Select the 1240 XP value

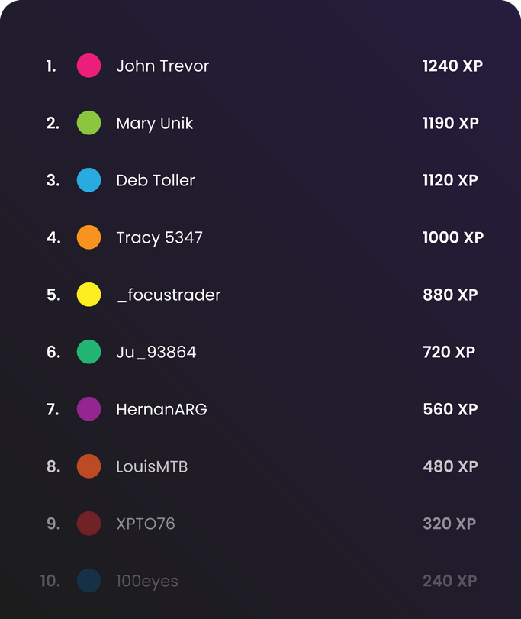(452, 66)
